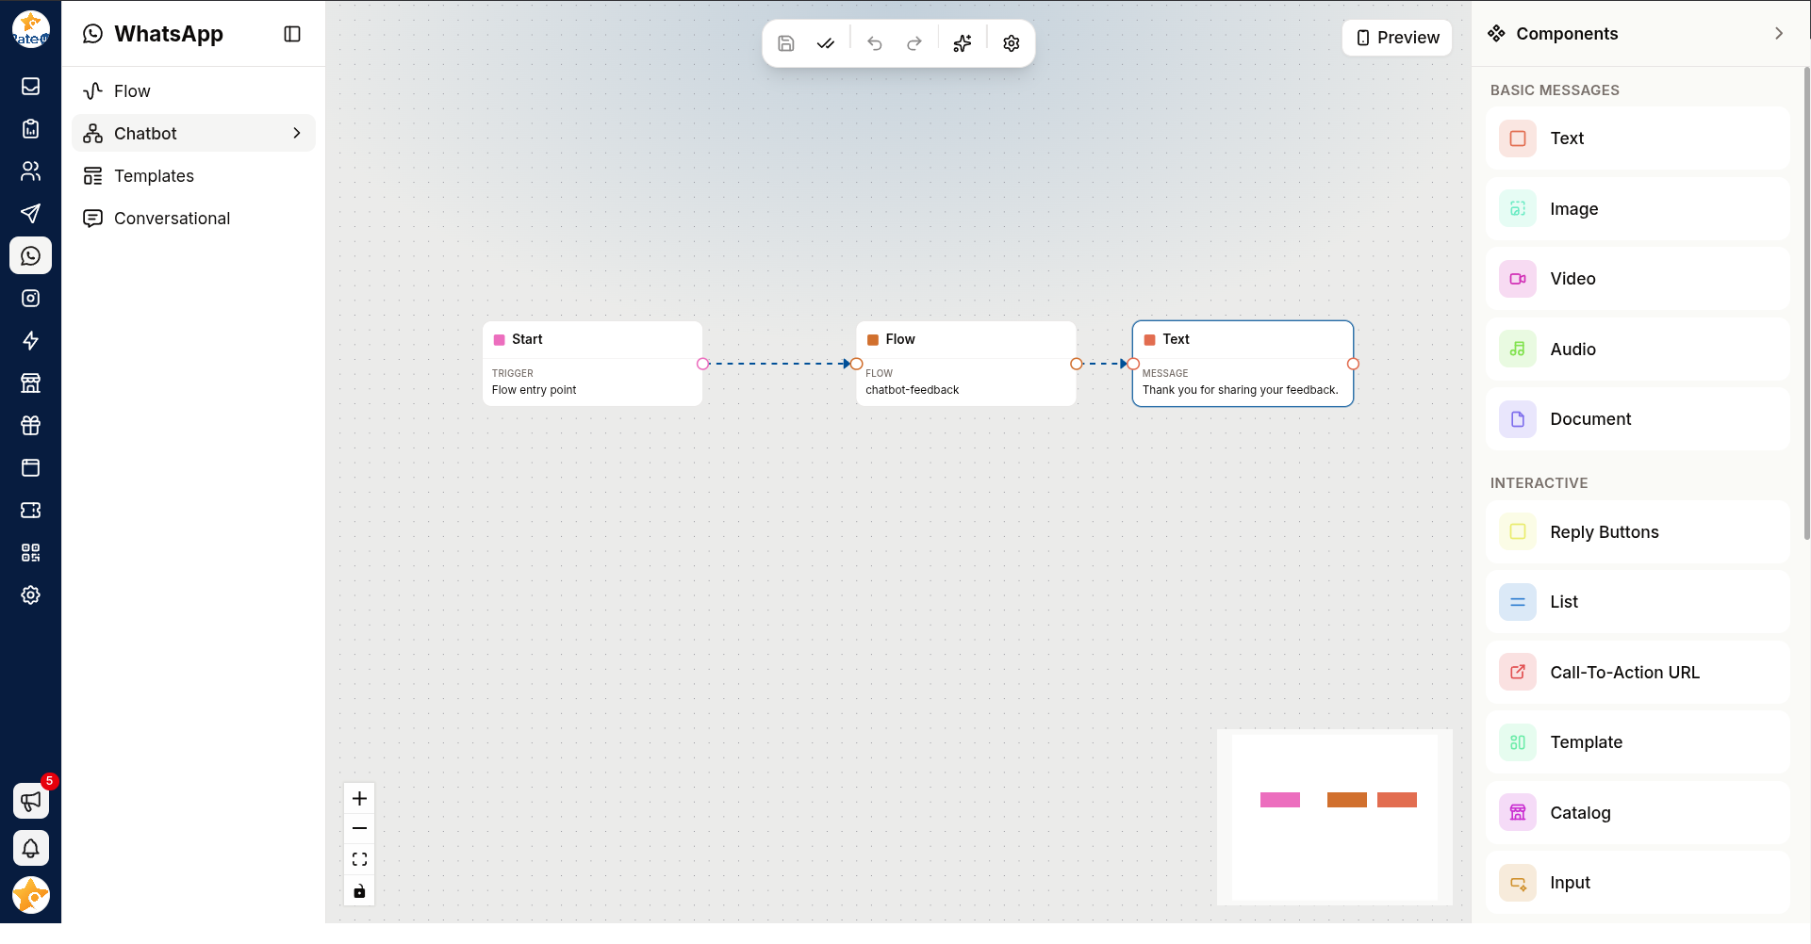The width and height of the screenshot is (1811, 944).
Task: Open the QR code icon in the rail
Action: pyautogui.click(x=31, y=553)
